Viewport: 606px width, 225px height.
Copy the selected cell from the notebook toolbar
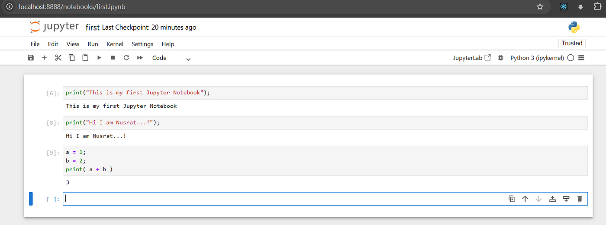tap(72, 58)
